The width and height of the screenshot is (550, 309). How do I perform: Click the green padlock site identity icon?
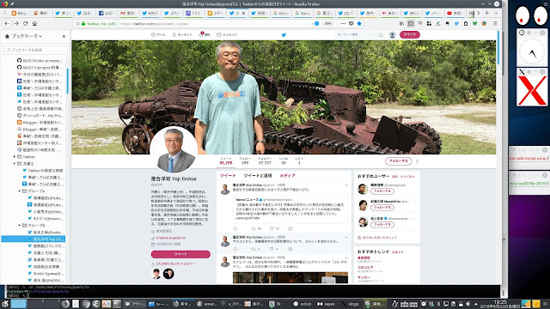point(83,24)
